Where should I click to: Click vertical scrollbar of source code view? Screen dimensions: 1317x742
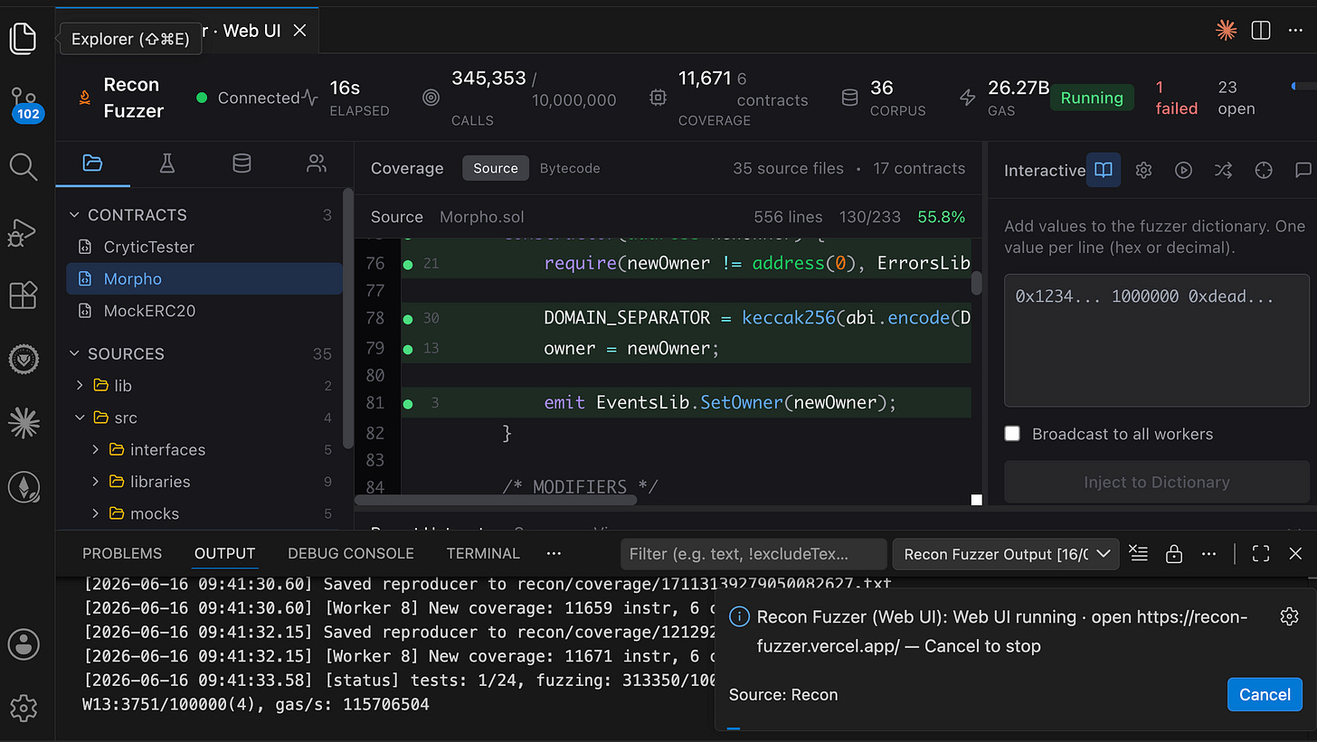[977, 284]
